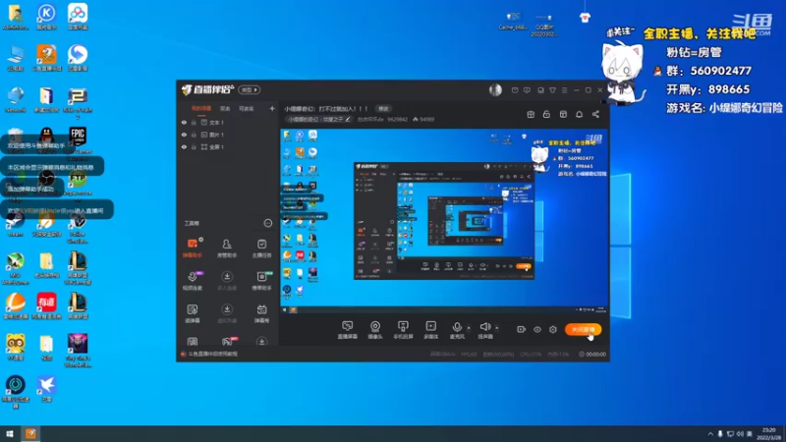786x442 pixels.
Task: Add the 直播屏幕 screen capture source
Action: click(348, 330)
